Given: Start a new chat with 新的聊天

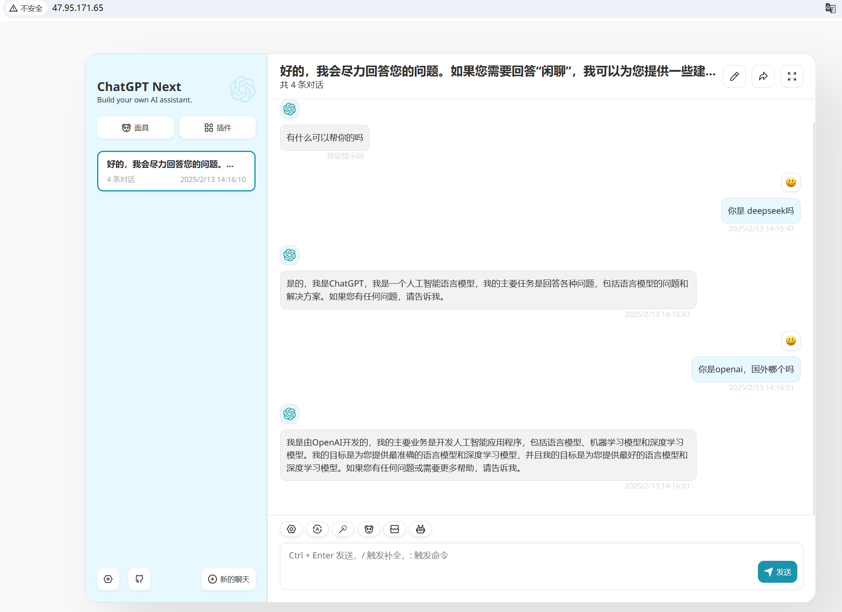Looking at the screenshot, I should pyautogui.click(x=229, y=579).
